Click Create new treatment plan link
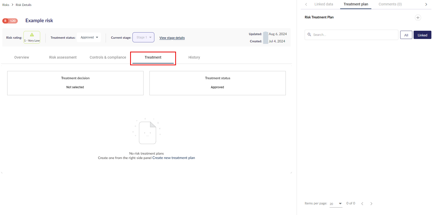435x215 pixels. point(174,158)
